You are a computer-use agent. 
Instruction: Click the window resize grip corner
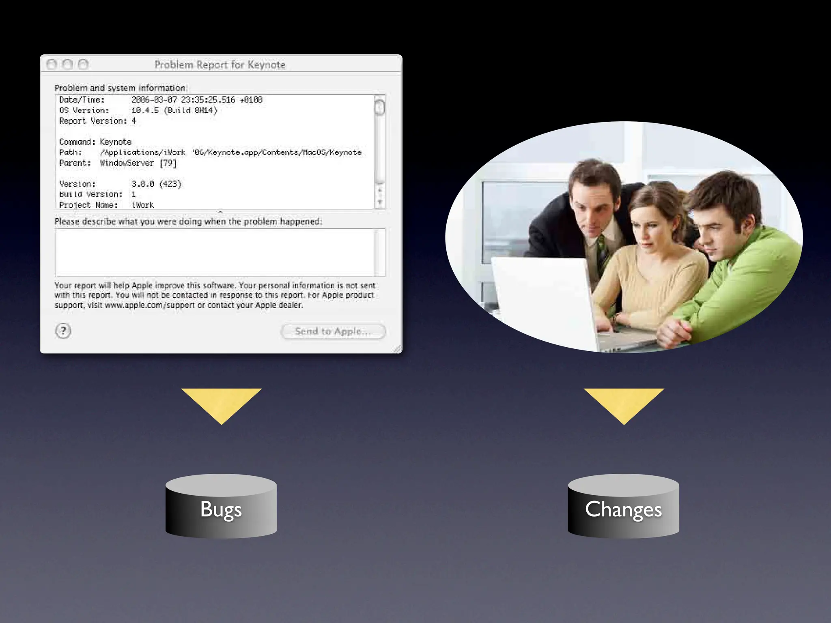(x=397, y=349)
